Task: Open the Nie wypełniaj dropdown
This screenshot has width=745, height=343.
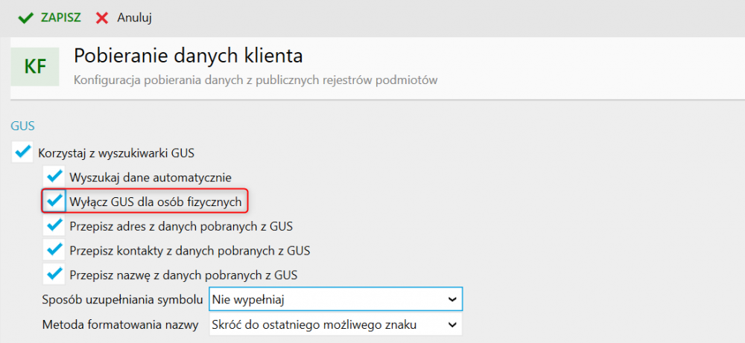Action: (335, 299)
